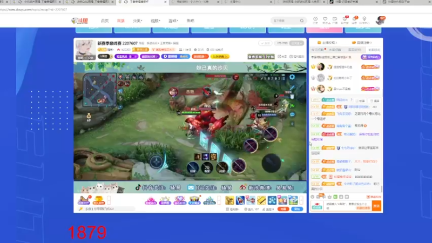The width and height of the screenshot is (432, 243).
Task: Switch to the active browser tab
Action: tap(142, 2)
